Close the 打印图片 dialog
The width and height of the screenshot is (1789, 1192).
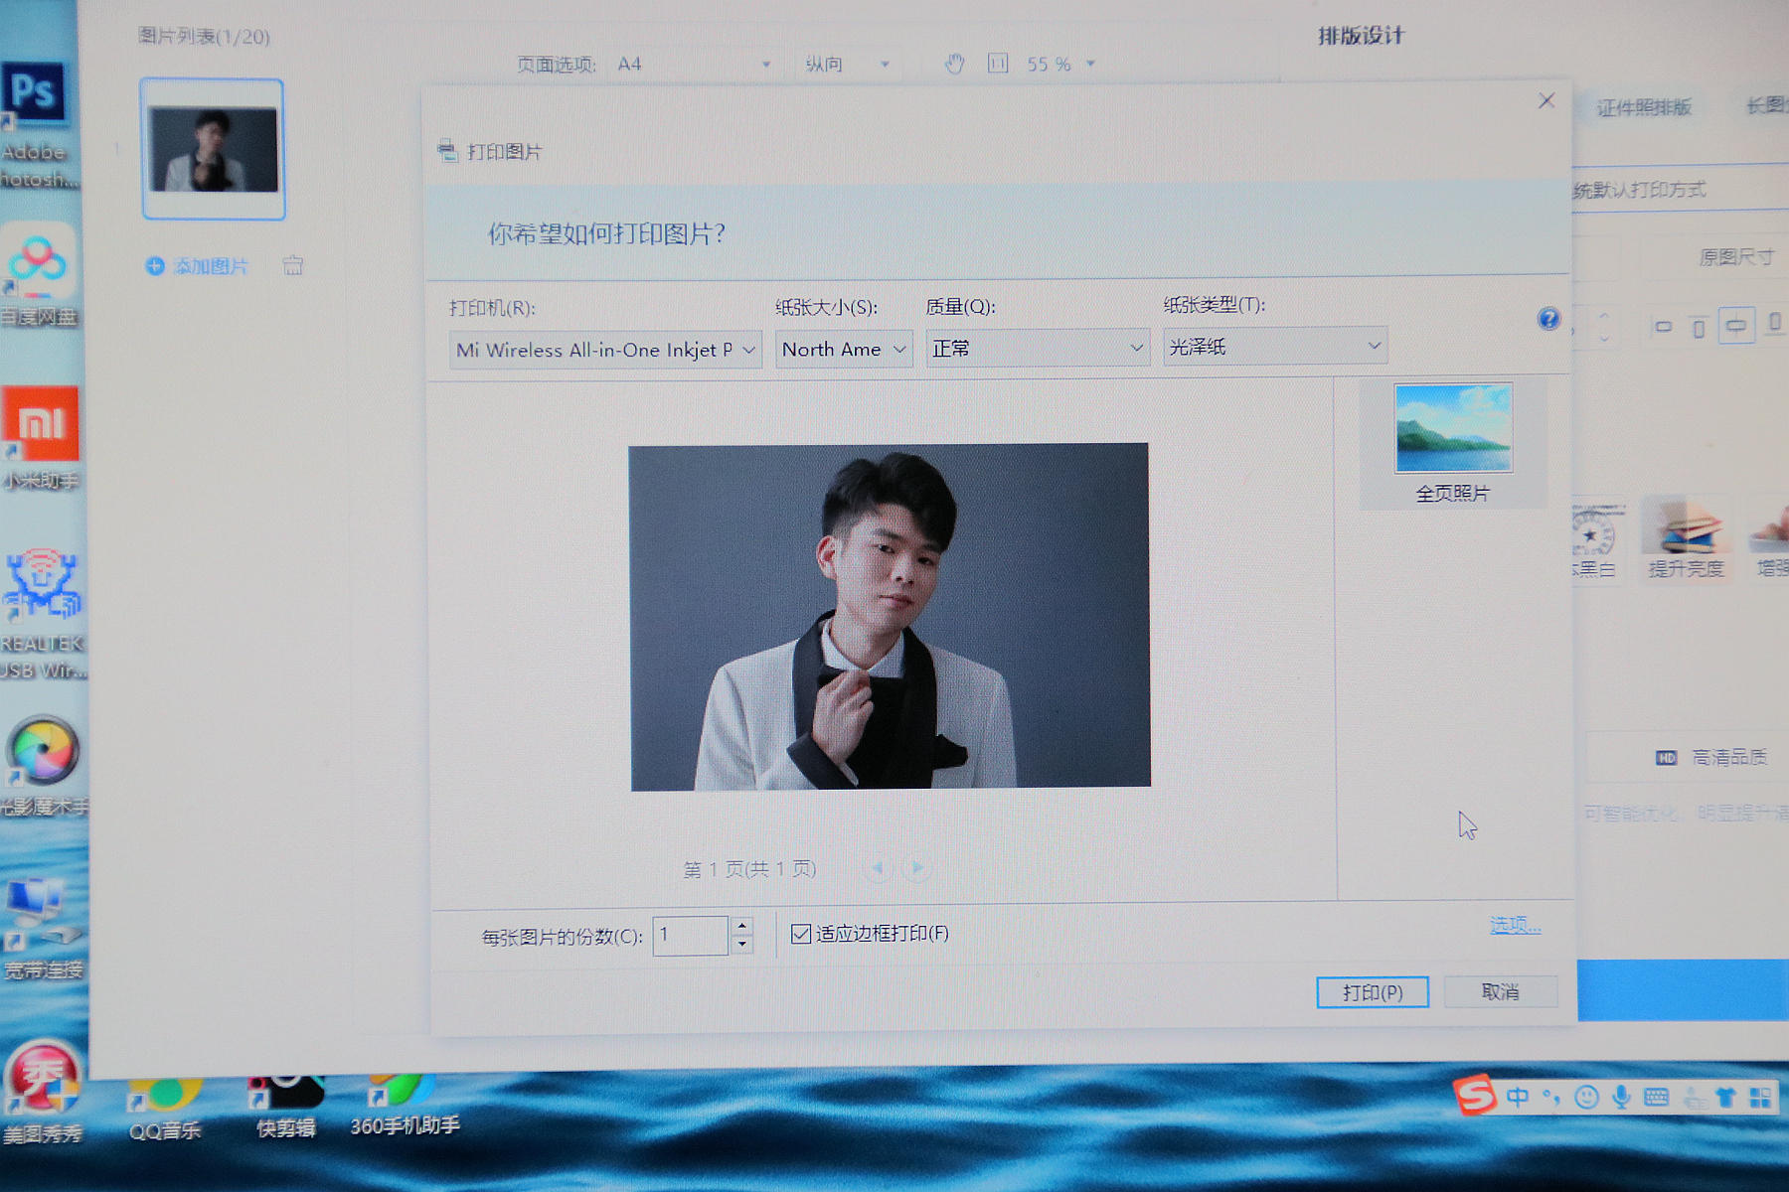(x=1546, y=100)
